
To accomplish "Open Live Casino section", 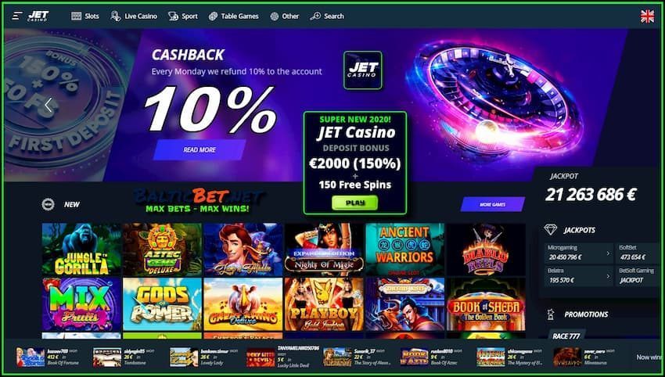I will [x=134, y=16].
